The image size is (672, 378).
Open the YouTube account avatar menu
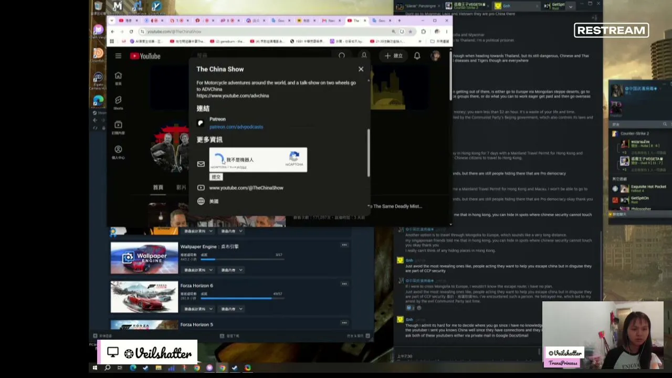(x=435, y=56)
